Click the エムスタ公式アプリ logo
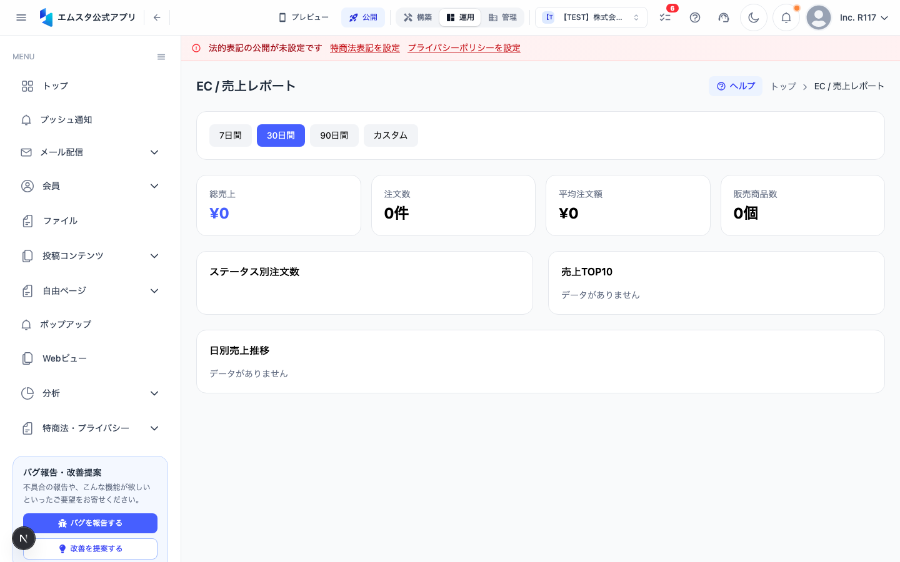 87,17
